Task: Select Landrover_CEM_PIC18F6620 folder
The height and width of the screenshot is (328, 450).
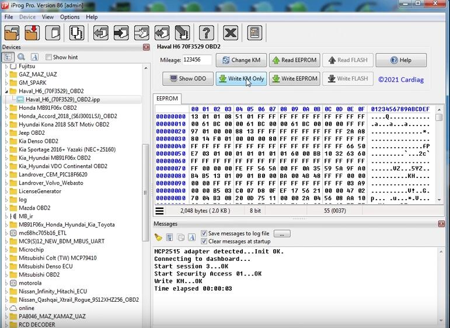Action: [x=53, y=175]
